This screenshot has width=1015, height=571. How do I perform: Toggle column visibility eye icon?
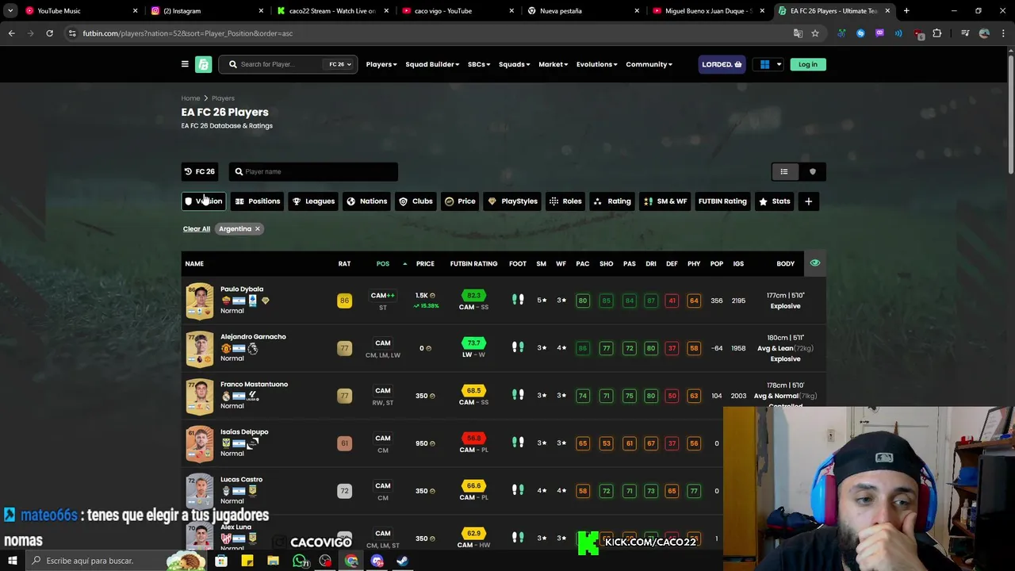point(814,263)
